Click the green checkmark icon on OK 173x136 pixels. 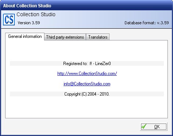(x=144, y=126)
